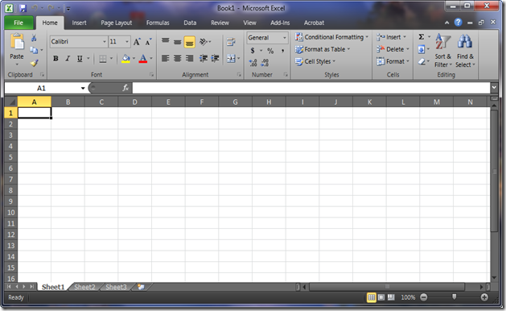Viewport: 506px width, 311px height.
Task: Open Format as Table dropdown
Action: tap(323, 49)
